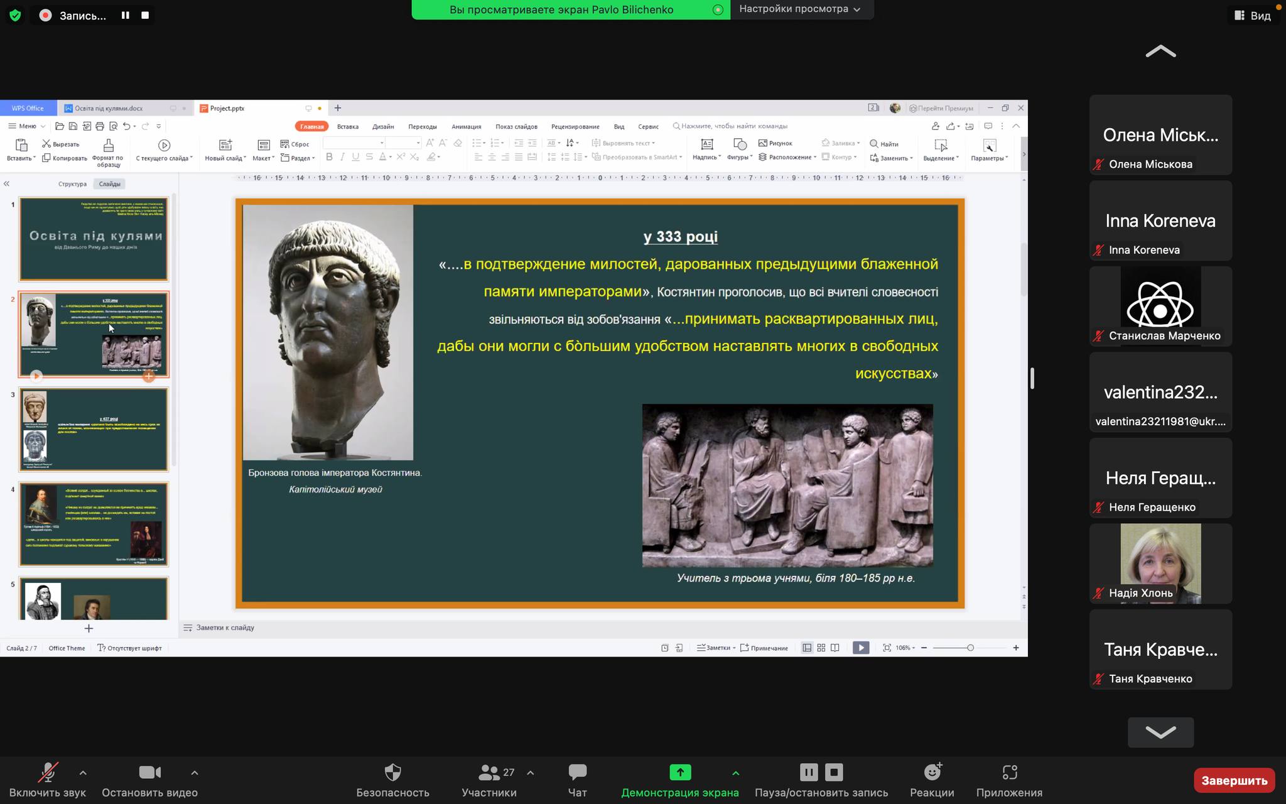Image resolution: width=1286 pixels, height=804 pixels.
Task: Click the Bold formatting icon
Action: (329, 157)
